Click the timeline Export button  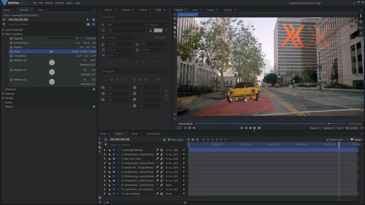pyautogui.click(x=356, y=140)
